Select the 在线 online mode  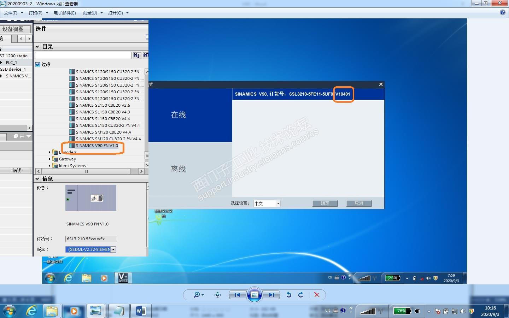[x=190, y=115]
